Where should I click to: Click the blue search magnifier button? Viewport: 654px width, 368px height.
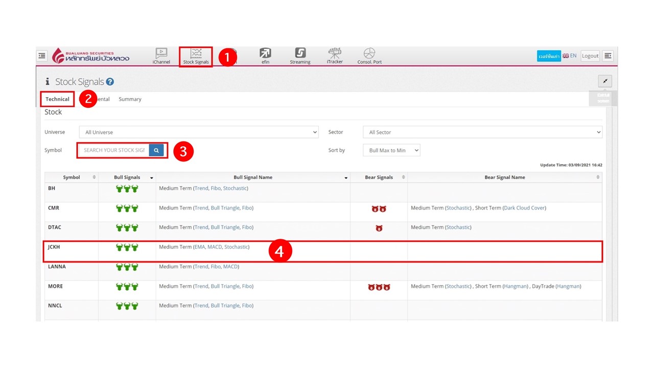click(x=156, y=150)
